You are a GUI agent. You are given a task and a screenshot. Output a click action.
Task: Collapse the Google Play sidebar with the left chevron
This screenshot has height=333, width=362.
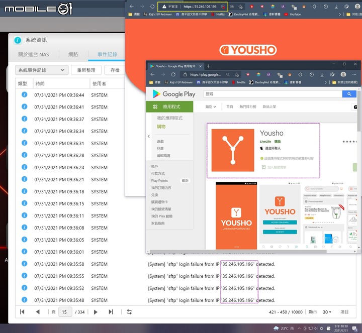click(x=149, y=136)
